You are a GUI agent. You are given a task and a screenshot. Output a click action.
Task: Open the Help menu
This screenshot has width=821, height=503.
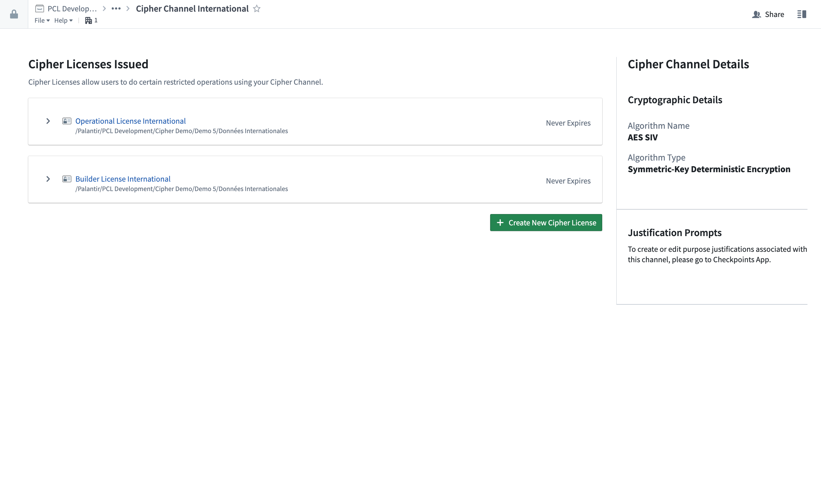(63, 20)
